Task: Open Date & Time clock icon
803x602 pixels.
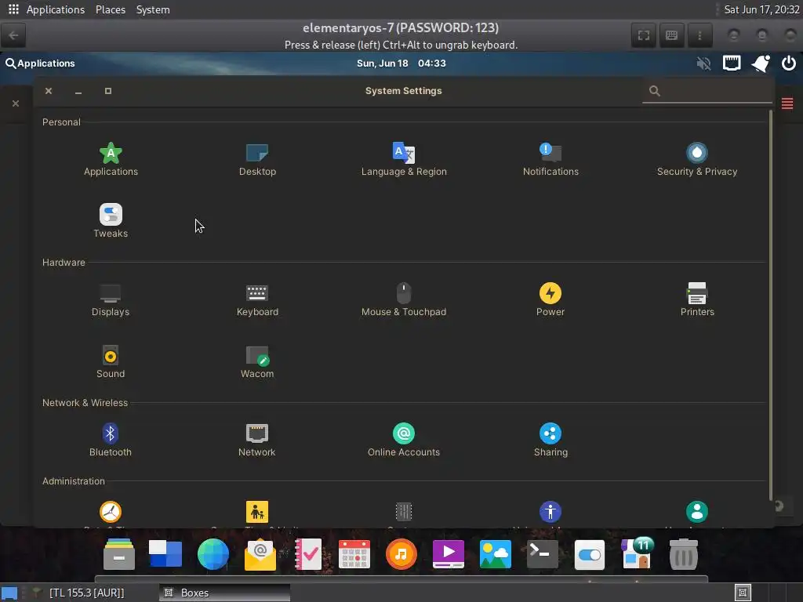Action: [111, 511]
